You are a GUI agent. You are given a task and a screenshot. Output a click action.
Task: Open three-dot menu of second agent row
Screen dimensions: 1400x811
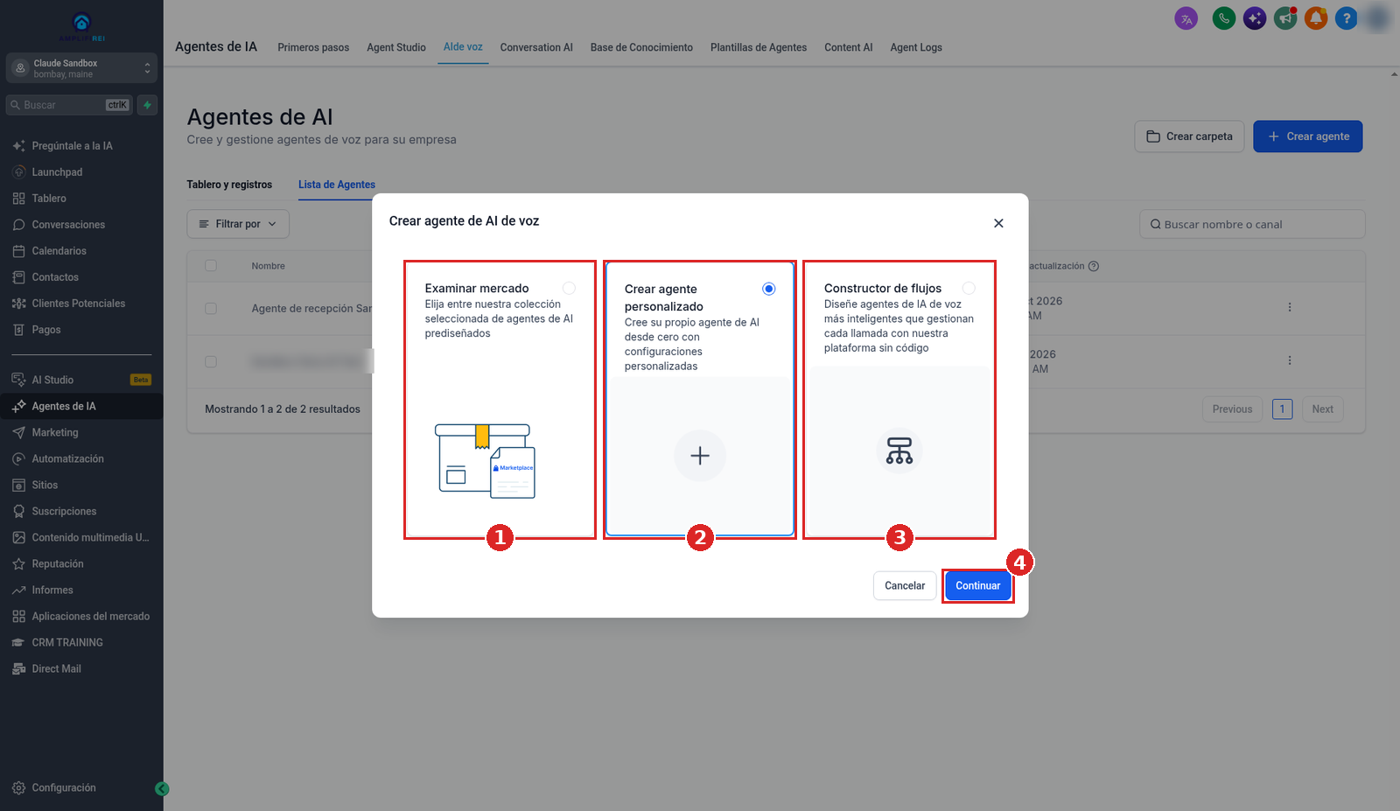pyautogui.click(x=1290, y=360)
